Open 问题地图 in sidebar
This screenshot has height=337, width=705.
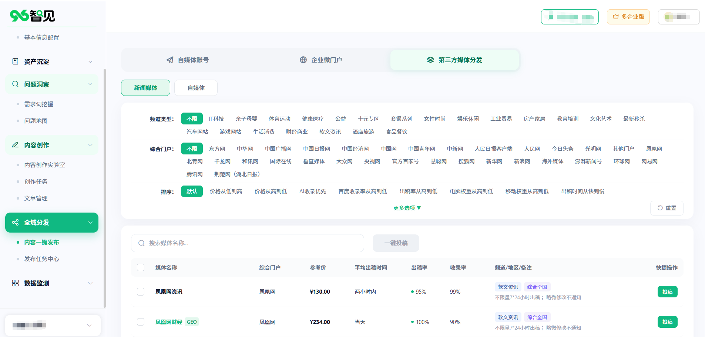coord(36,121)
